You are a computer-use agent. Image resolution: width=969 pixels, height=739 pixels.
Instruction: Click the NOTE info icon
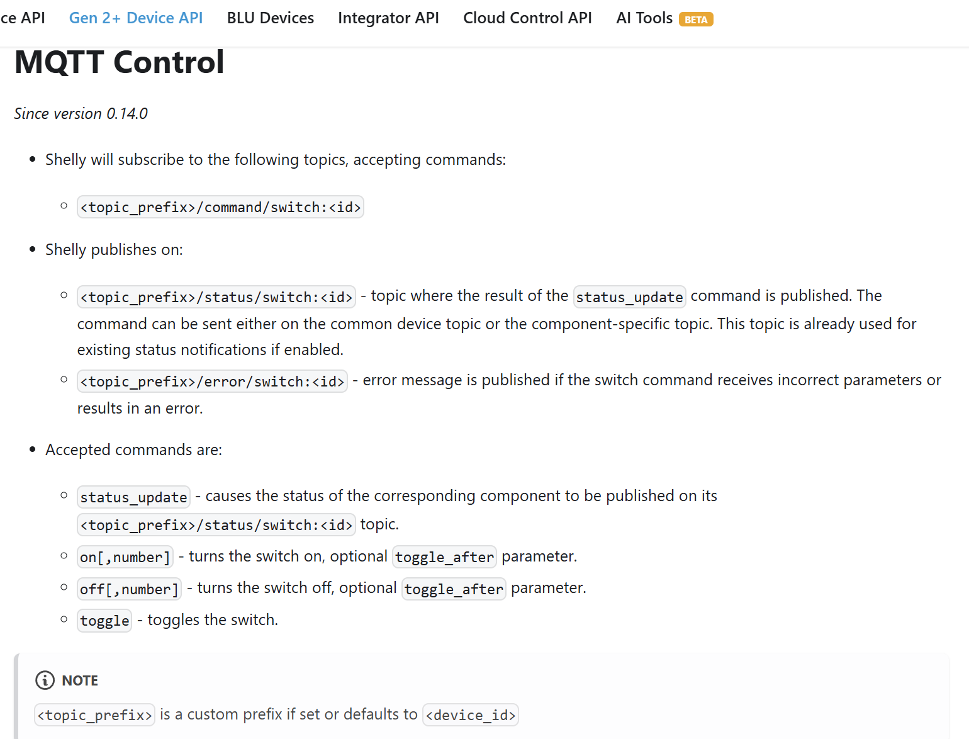(x=45, y=680)
